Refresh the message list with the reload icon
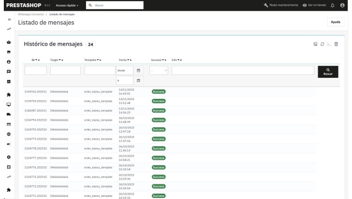352x199 pixels. pos(323,44)
